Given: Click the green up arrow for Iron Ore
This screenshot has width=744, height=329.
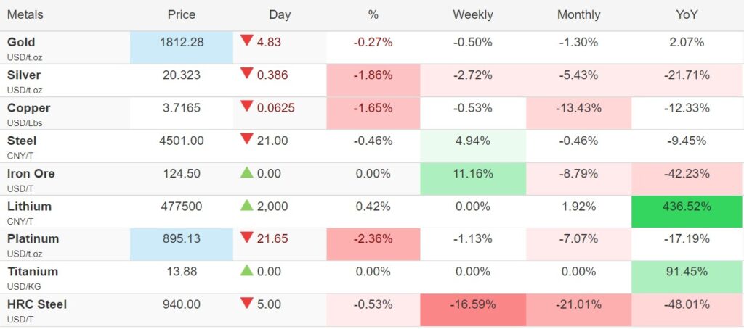Looking at the screenshot, I should (247, 172).
